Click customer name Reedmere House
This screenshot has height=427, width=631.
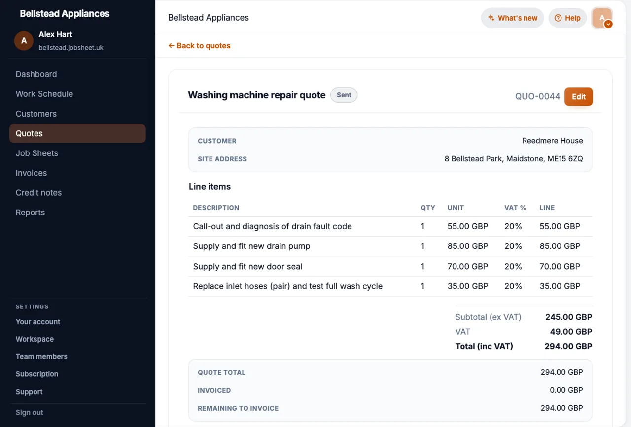coord(553,141)
